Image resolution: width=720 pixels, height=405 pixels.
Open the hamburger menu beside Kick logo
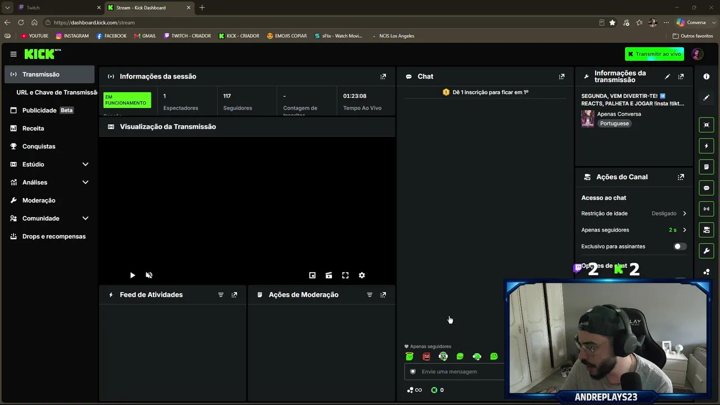coord(13,54)
